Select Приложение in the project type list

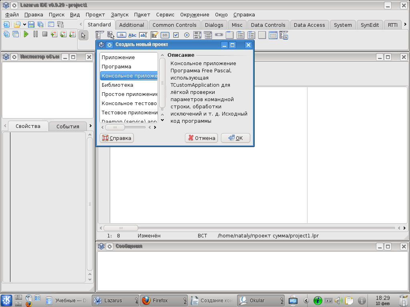pyautogui.click(x=129, y=58)
